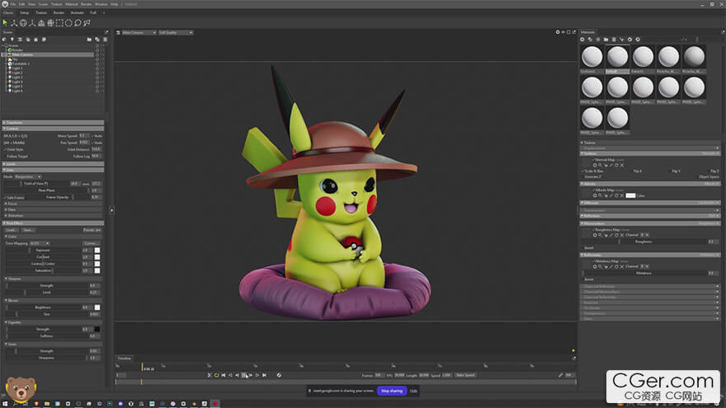Open the Full Quality render dropdown
Image resolution: width=726 pixels, height=408 pixels.
point(176,33)
